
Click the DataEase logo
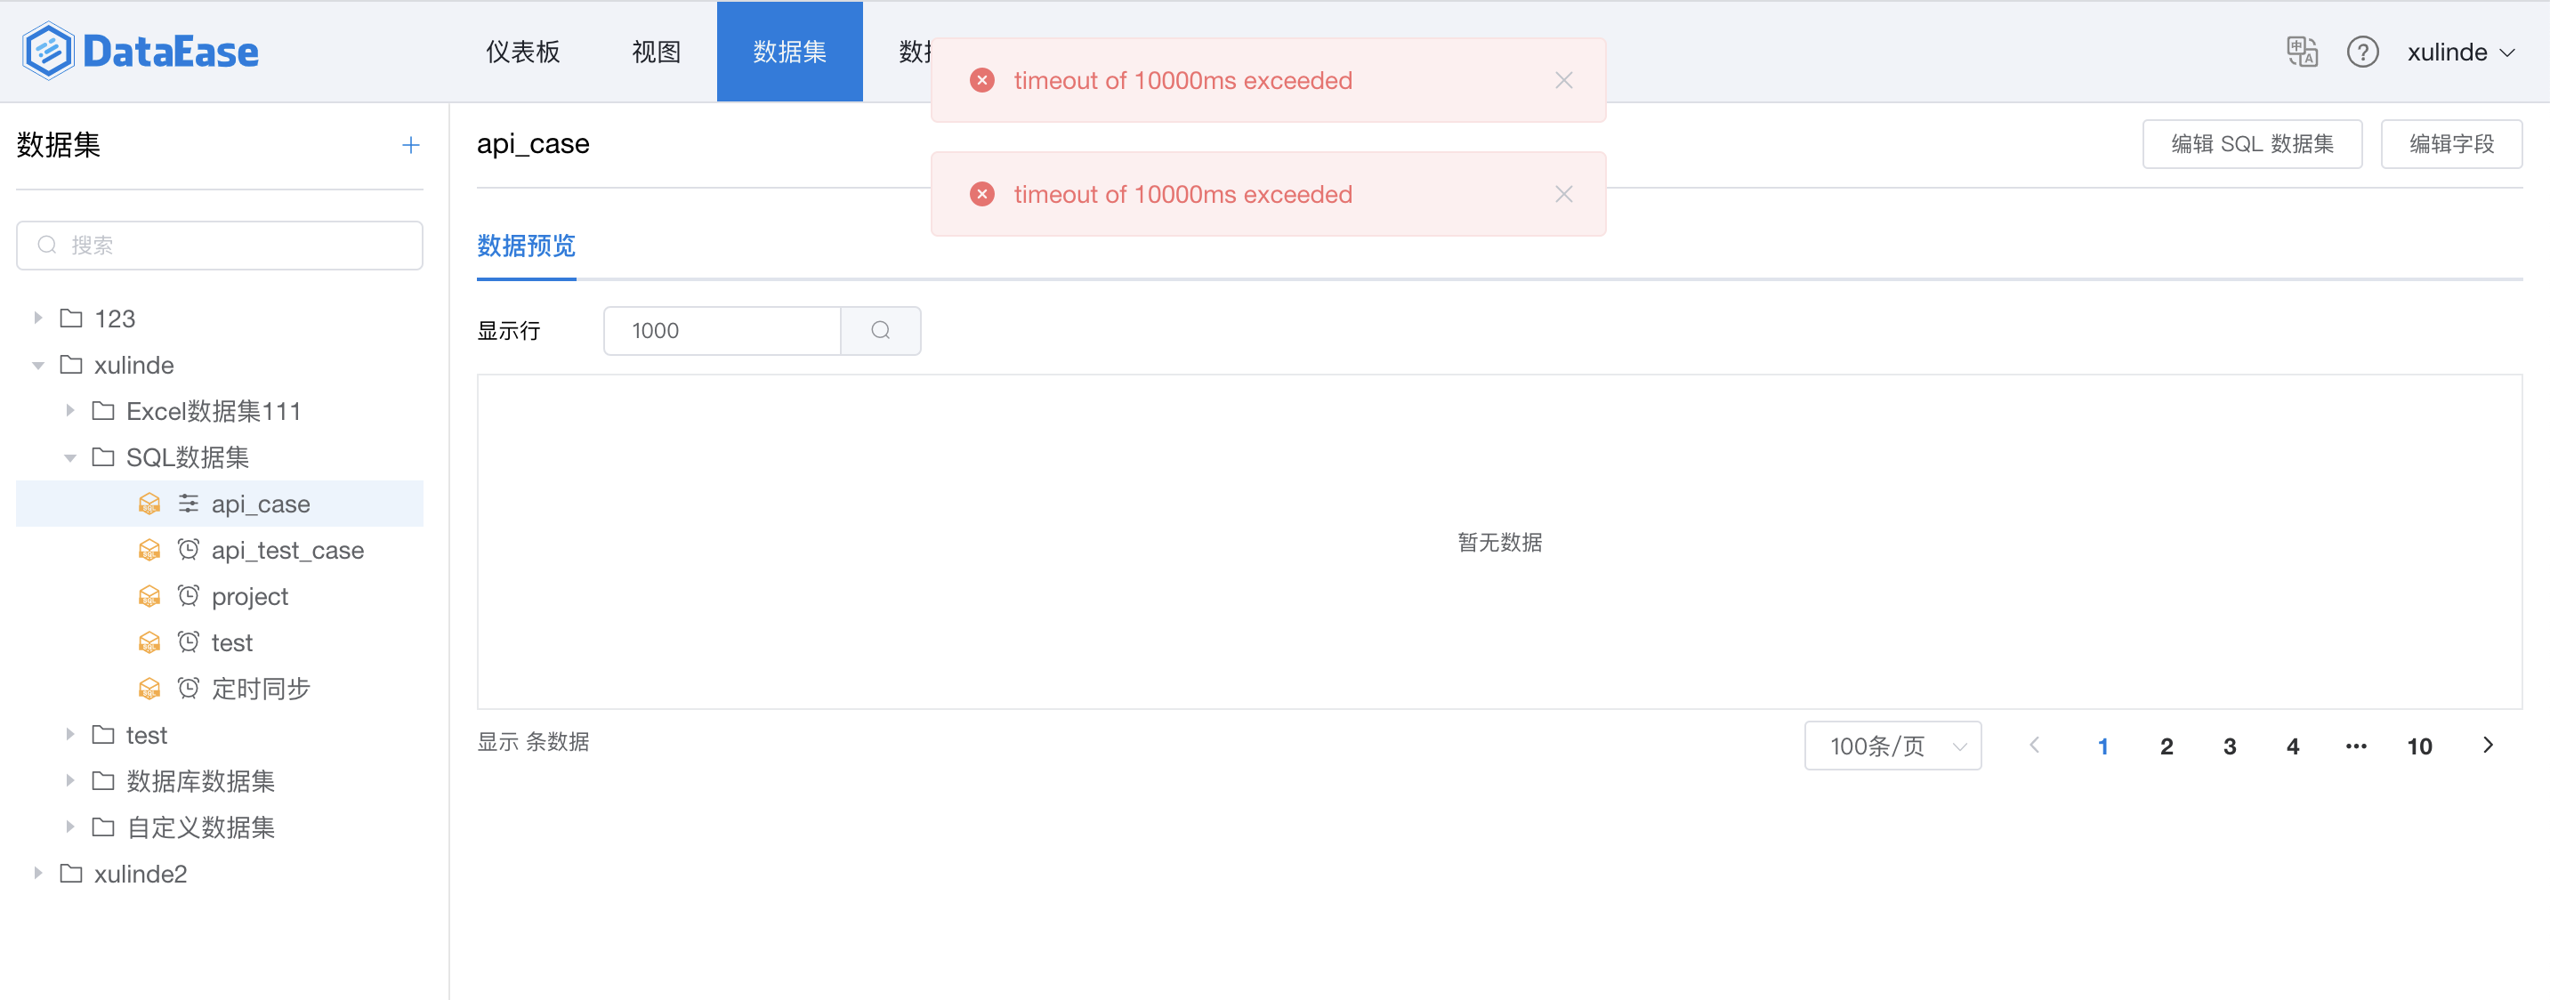(x=139, y=51)
